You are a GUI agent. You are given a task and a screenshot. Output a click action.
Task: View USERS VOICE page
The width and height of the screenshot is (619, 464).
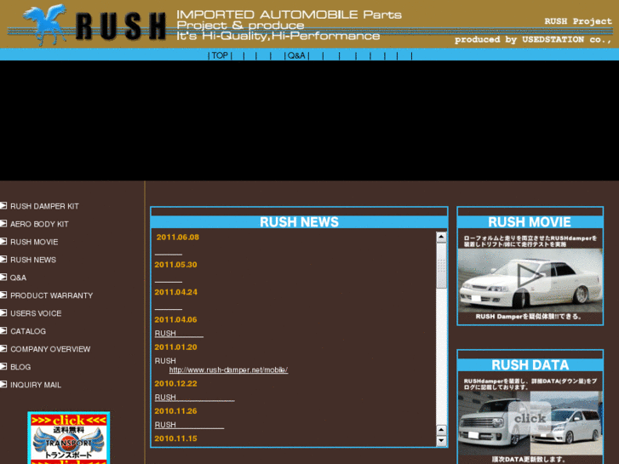(36, 313)
